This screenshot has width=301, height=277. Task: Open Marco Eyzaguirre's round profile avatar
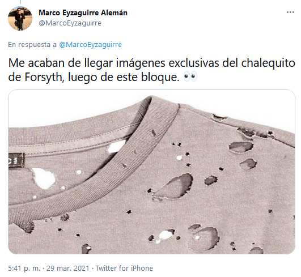(20, 19)
